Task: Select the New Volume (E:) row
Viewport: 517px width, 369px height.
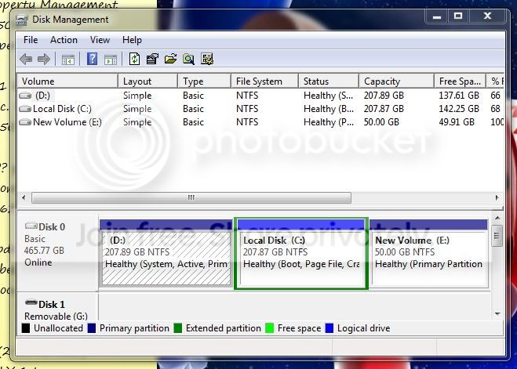Action: (x=260, y=122)
